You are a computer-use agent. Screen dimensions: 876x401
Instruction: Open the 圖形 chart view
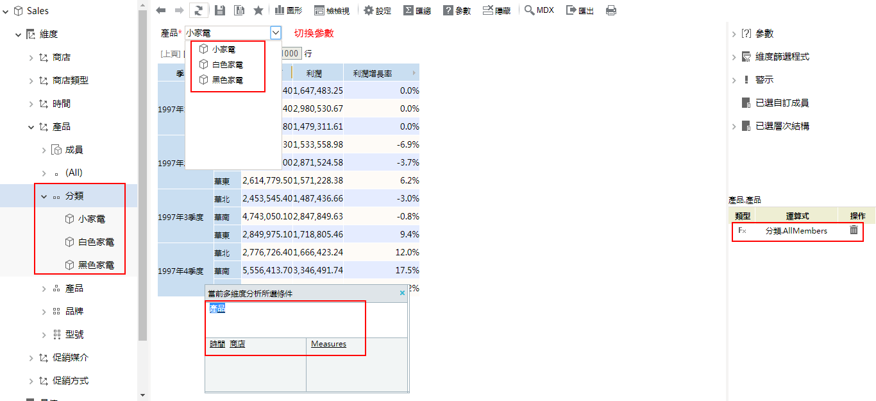[289, 10]
